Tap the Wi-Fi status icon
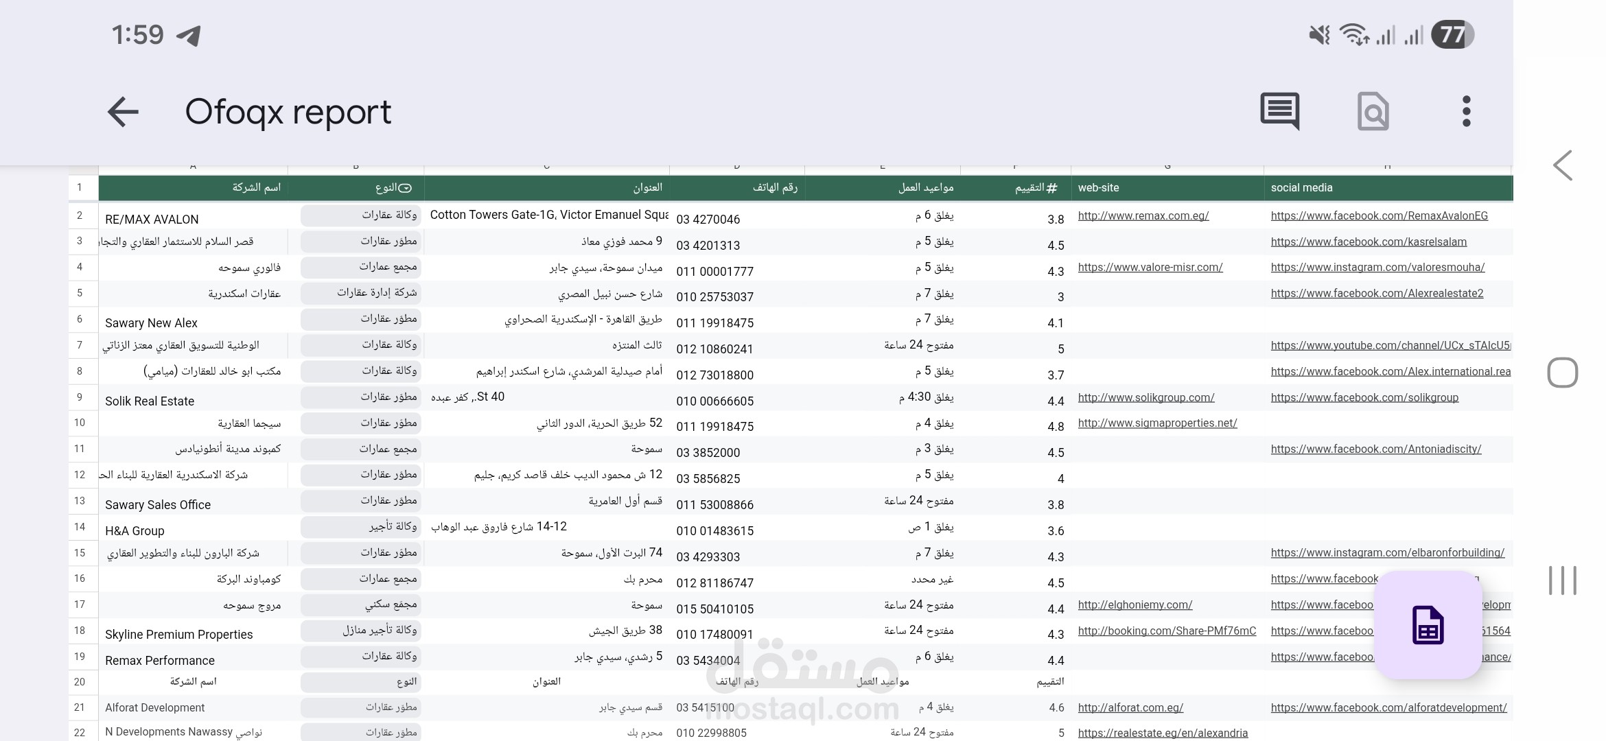The image size is (1606, 741). [1355, 34]
